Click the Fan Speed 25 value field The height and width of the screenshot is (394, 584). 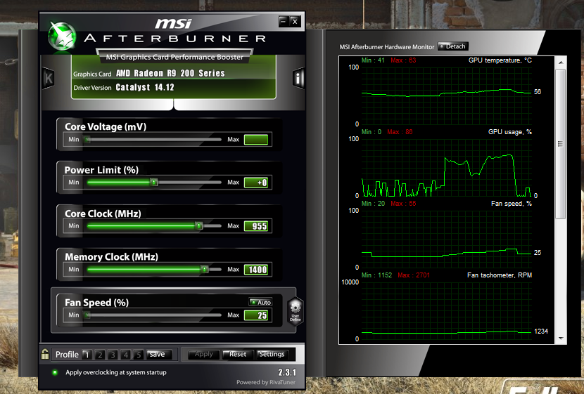[x=256, y=315]
